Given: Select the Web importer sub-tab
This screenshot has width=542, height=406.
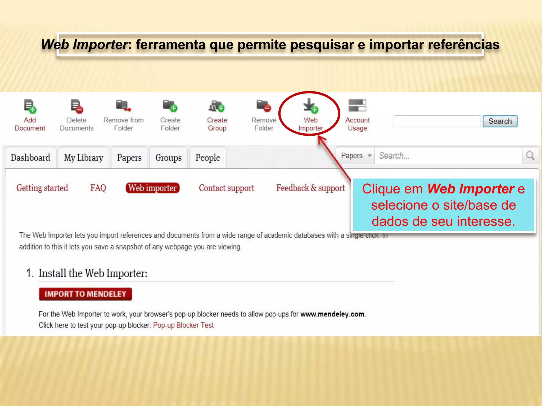Looking at the screenshot, I should click(152, 188).
